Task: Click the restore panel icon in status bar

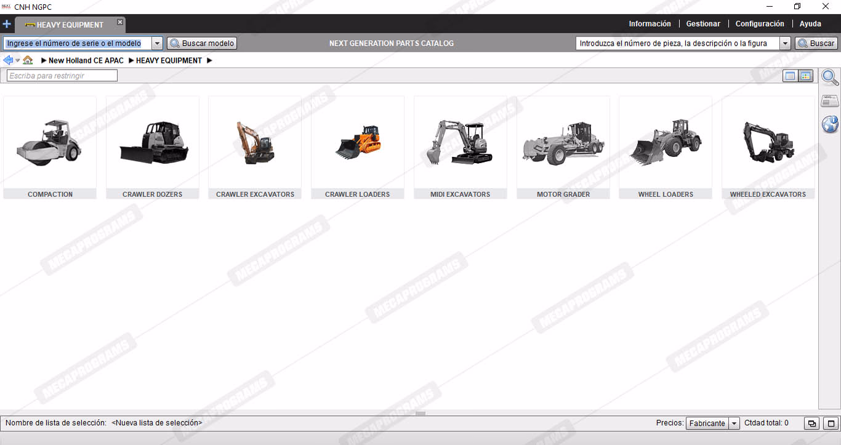Action: click(x=812, y=423)
